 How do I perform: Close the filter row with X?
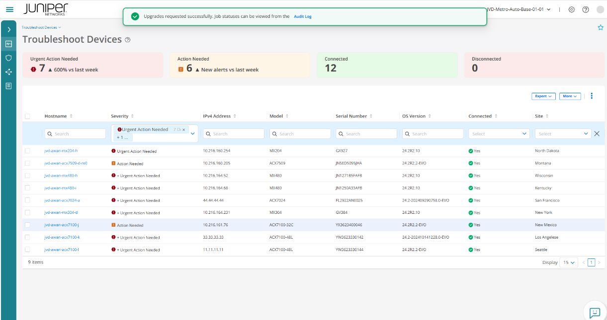(597, 133)
